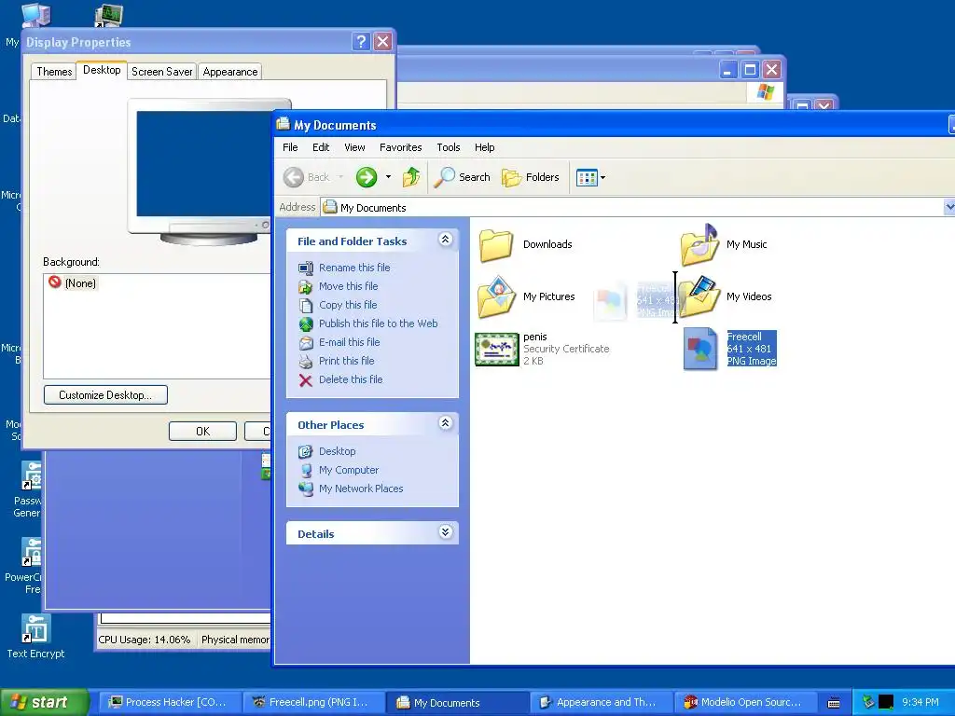Click the green Forward arrow in My Documents

[x=366, y=177]
